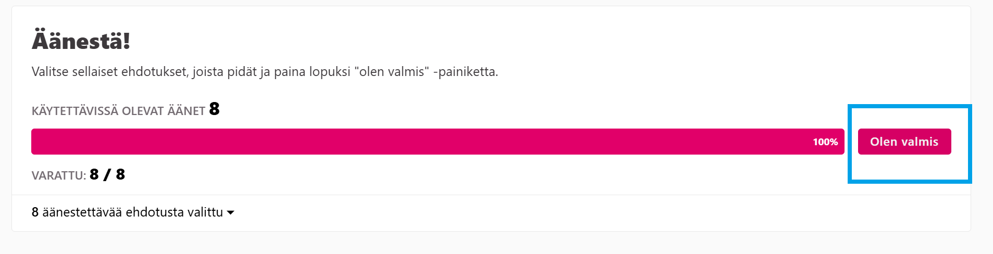Click the divider line above the dropdown row

coord(469,195)
